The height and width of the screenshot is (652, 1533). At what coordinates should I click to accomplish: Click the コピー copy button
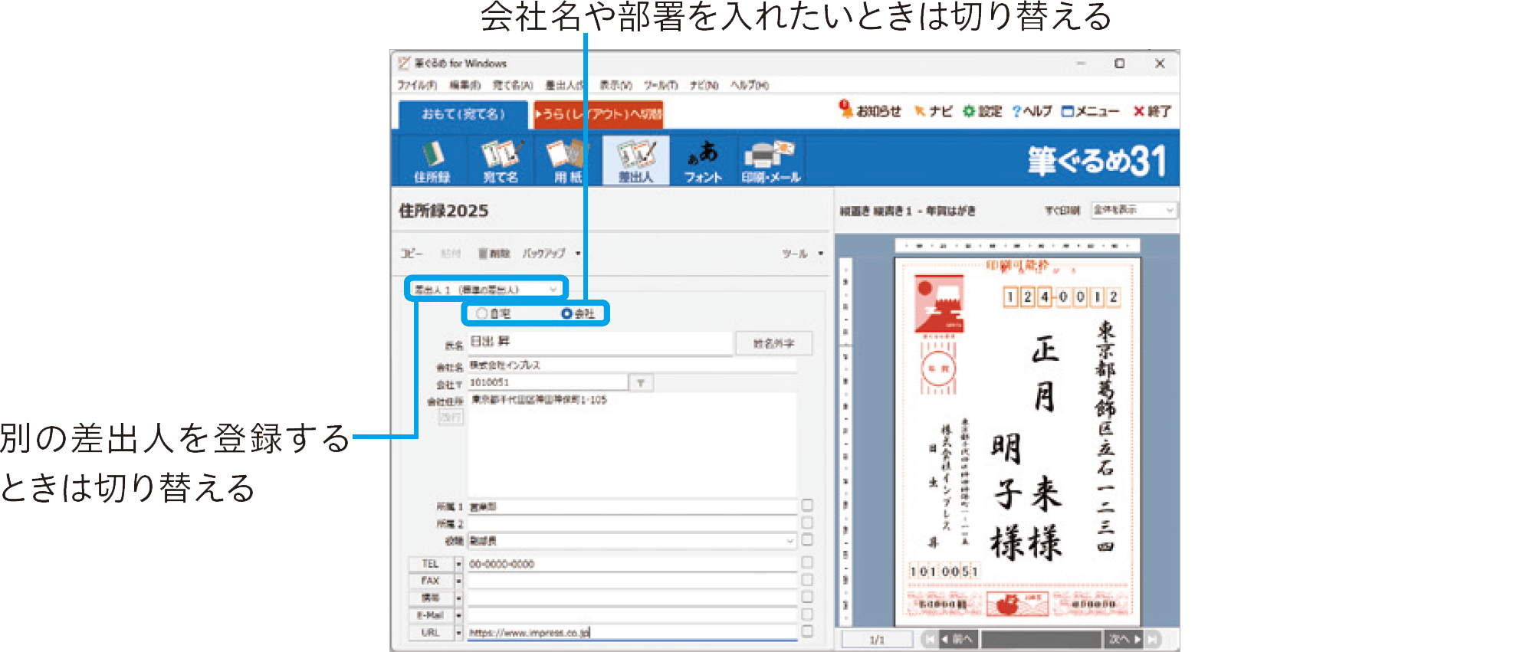[x=412, y=254]
